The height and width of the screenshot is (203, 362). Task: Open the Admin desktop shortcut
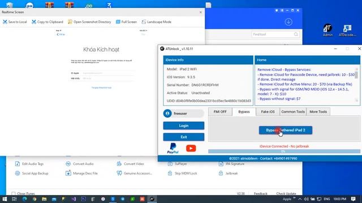point(327,30)
